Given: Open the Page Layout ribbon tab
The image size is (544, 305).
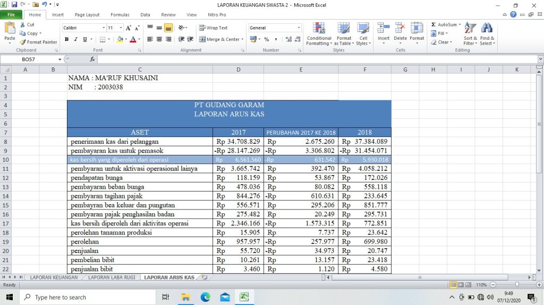Looking at the screenshot, I should tap(87, 15).
